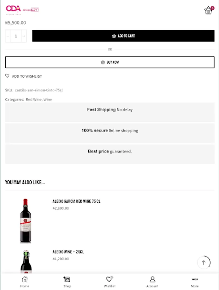Decrease quantity with the minus button
219x290 pixels.
point(8,36)
